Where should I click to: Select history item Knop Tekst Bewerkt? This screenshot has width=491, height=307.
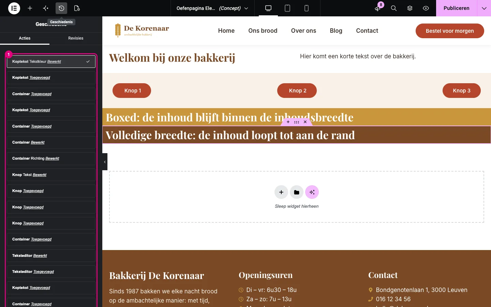(x=51, y=175)
